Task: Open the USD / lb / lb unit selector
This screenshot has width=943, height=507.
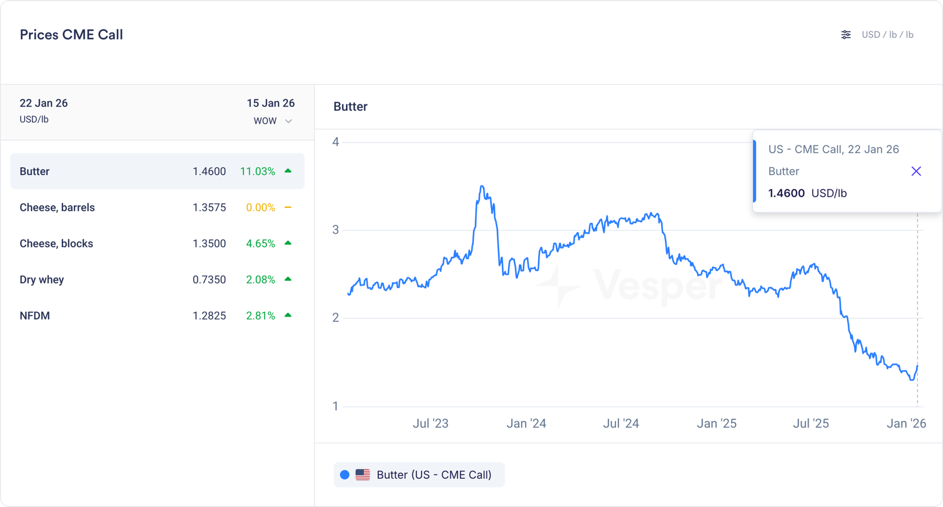Action: (887, 35)
